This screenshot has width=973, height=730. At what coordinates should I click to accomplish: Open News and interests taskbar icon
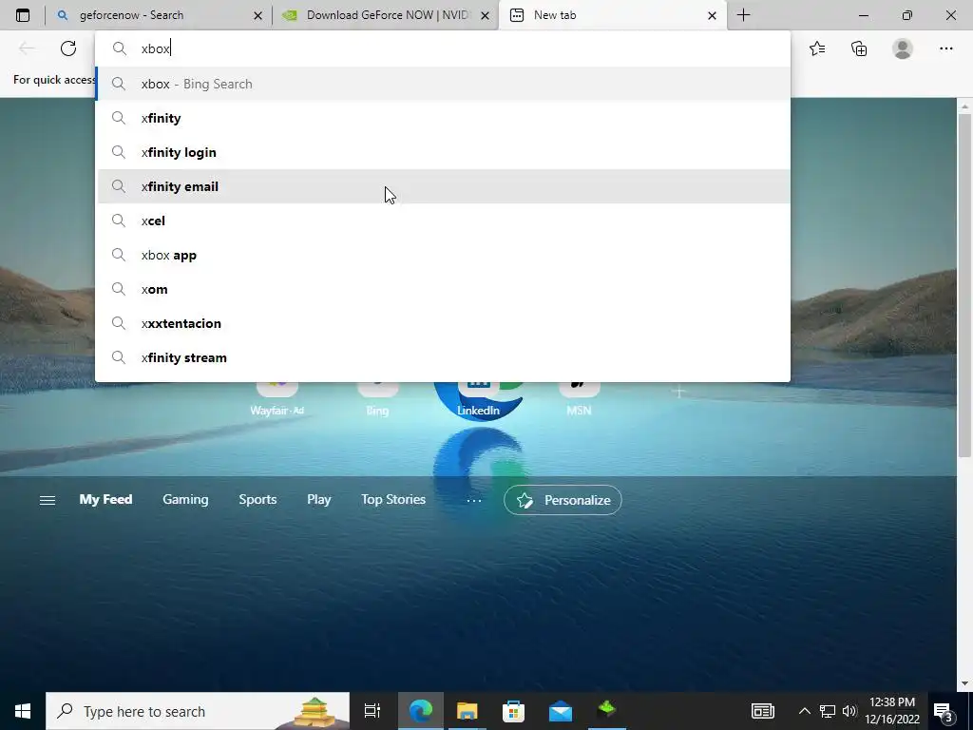[763, 711]
